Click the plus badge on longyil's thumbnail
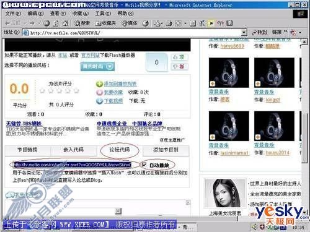The height and width of the screenshot is (232, 310). [257, 84]
